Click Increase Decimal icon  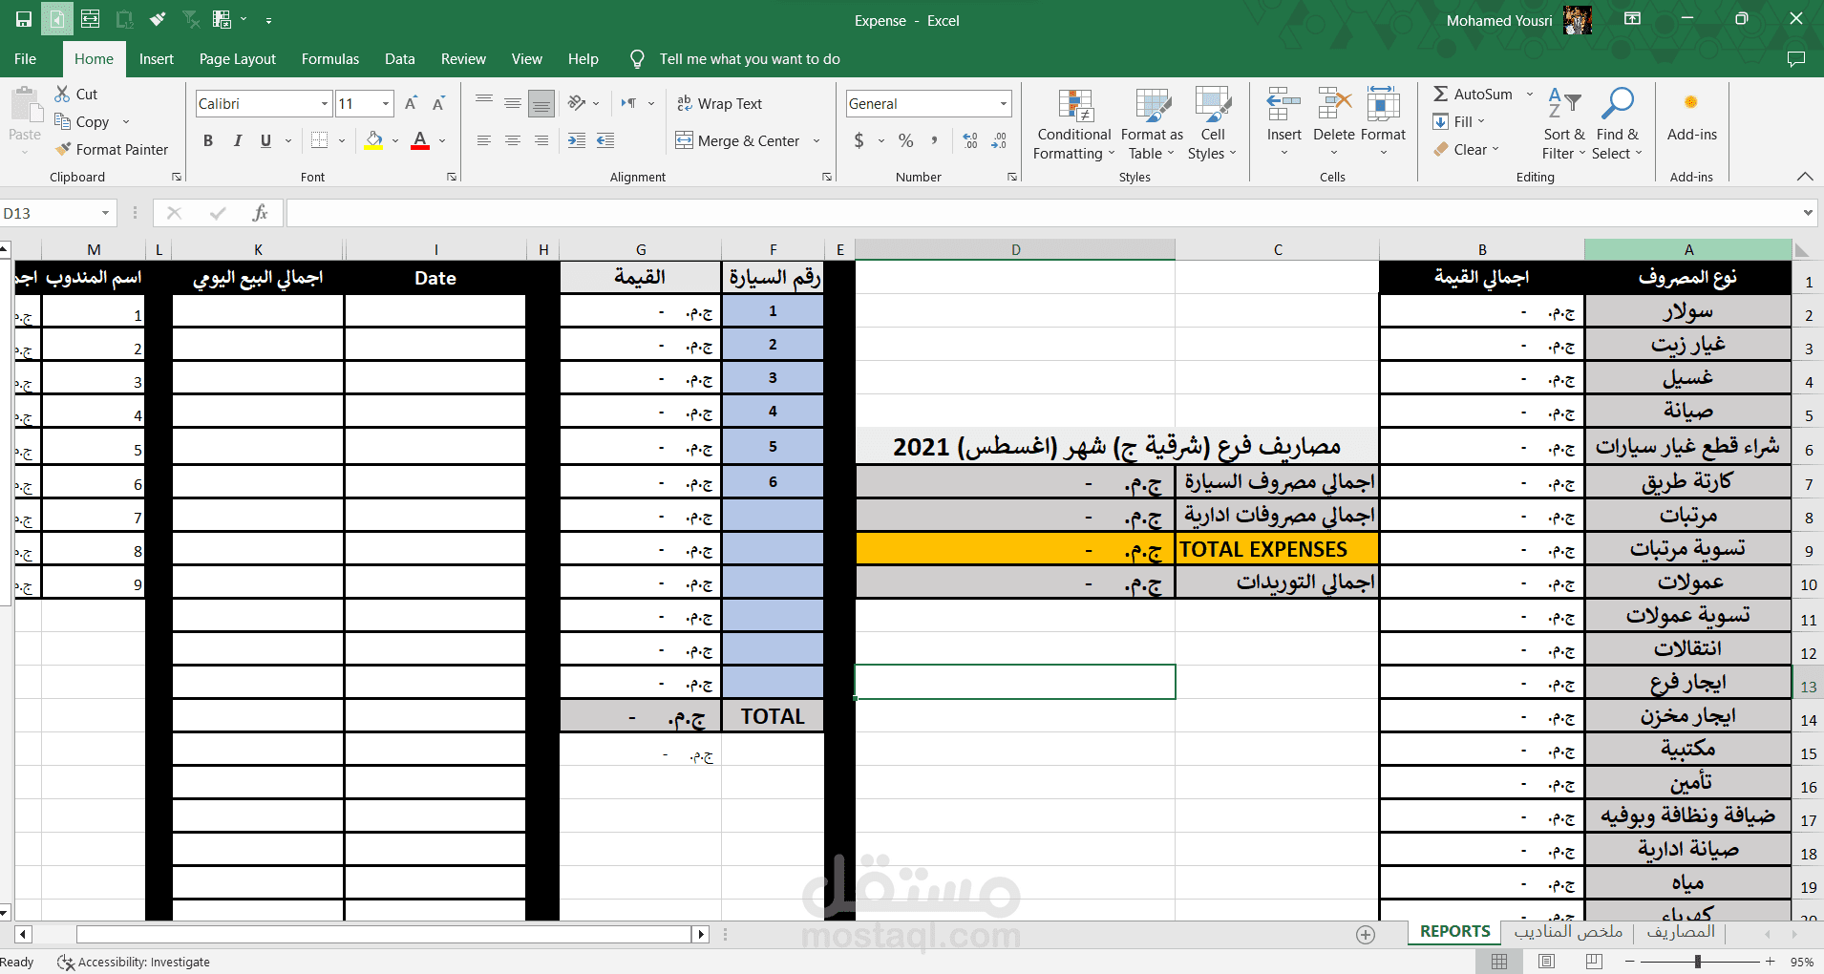[970, 140]
